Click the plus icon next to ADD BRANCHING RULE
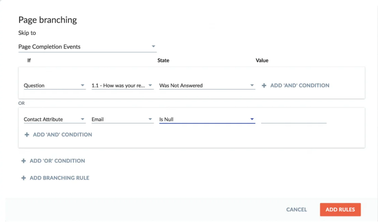The width and height of the screenshot is (378, 222). point(23,178)
